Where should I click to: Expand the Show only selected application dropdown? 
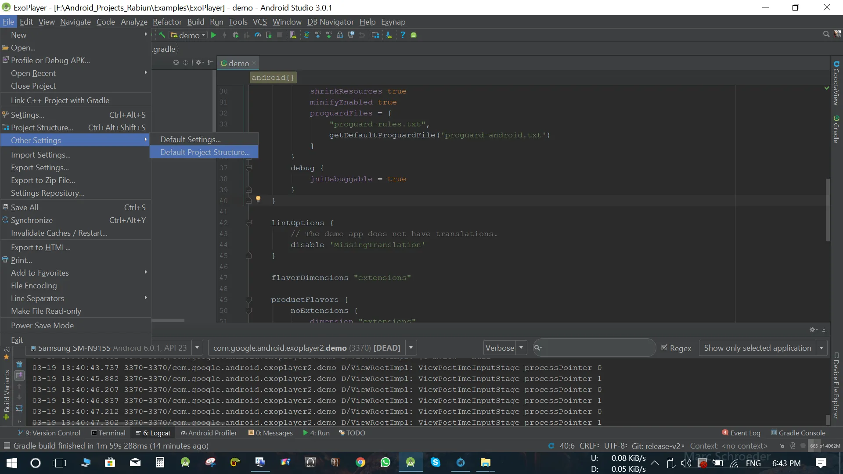[821, 348]
